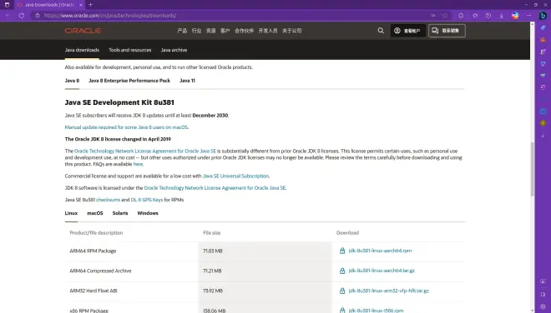
Task: Open the Java archive tab
Action: (x=174, y=50)
